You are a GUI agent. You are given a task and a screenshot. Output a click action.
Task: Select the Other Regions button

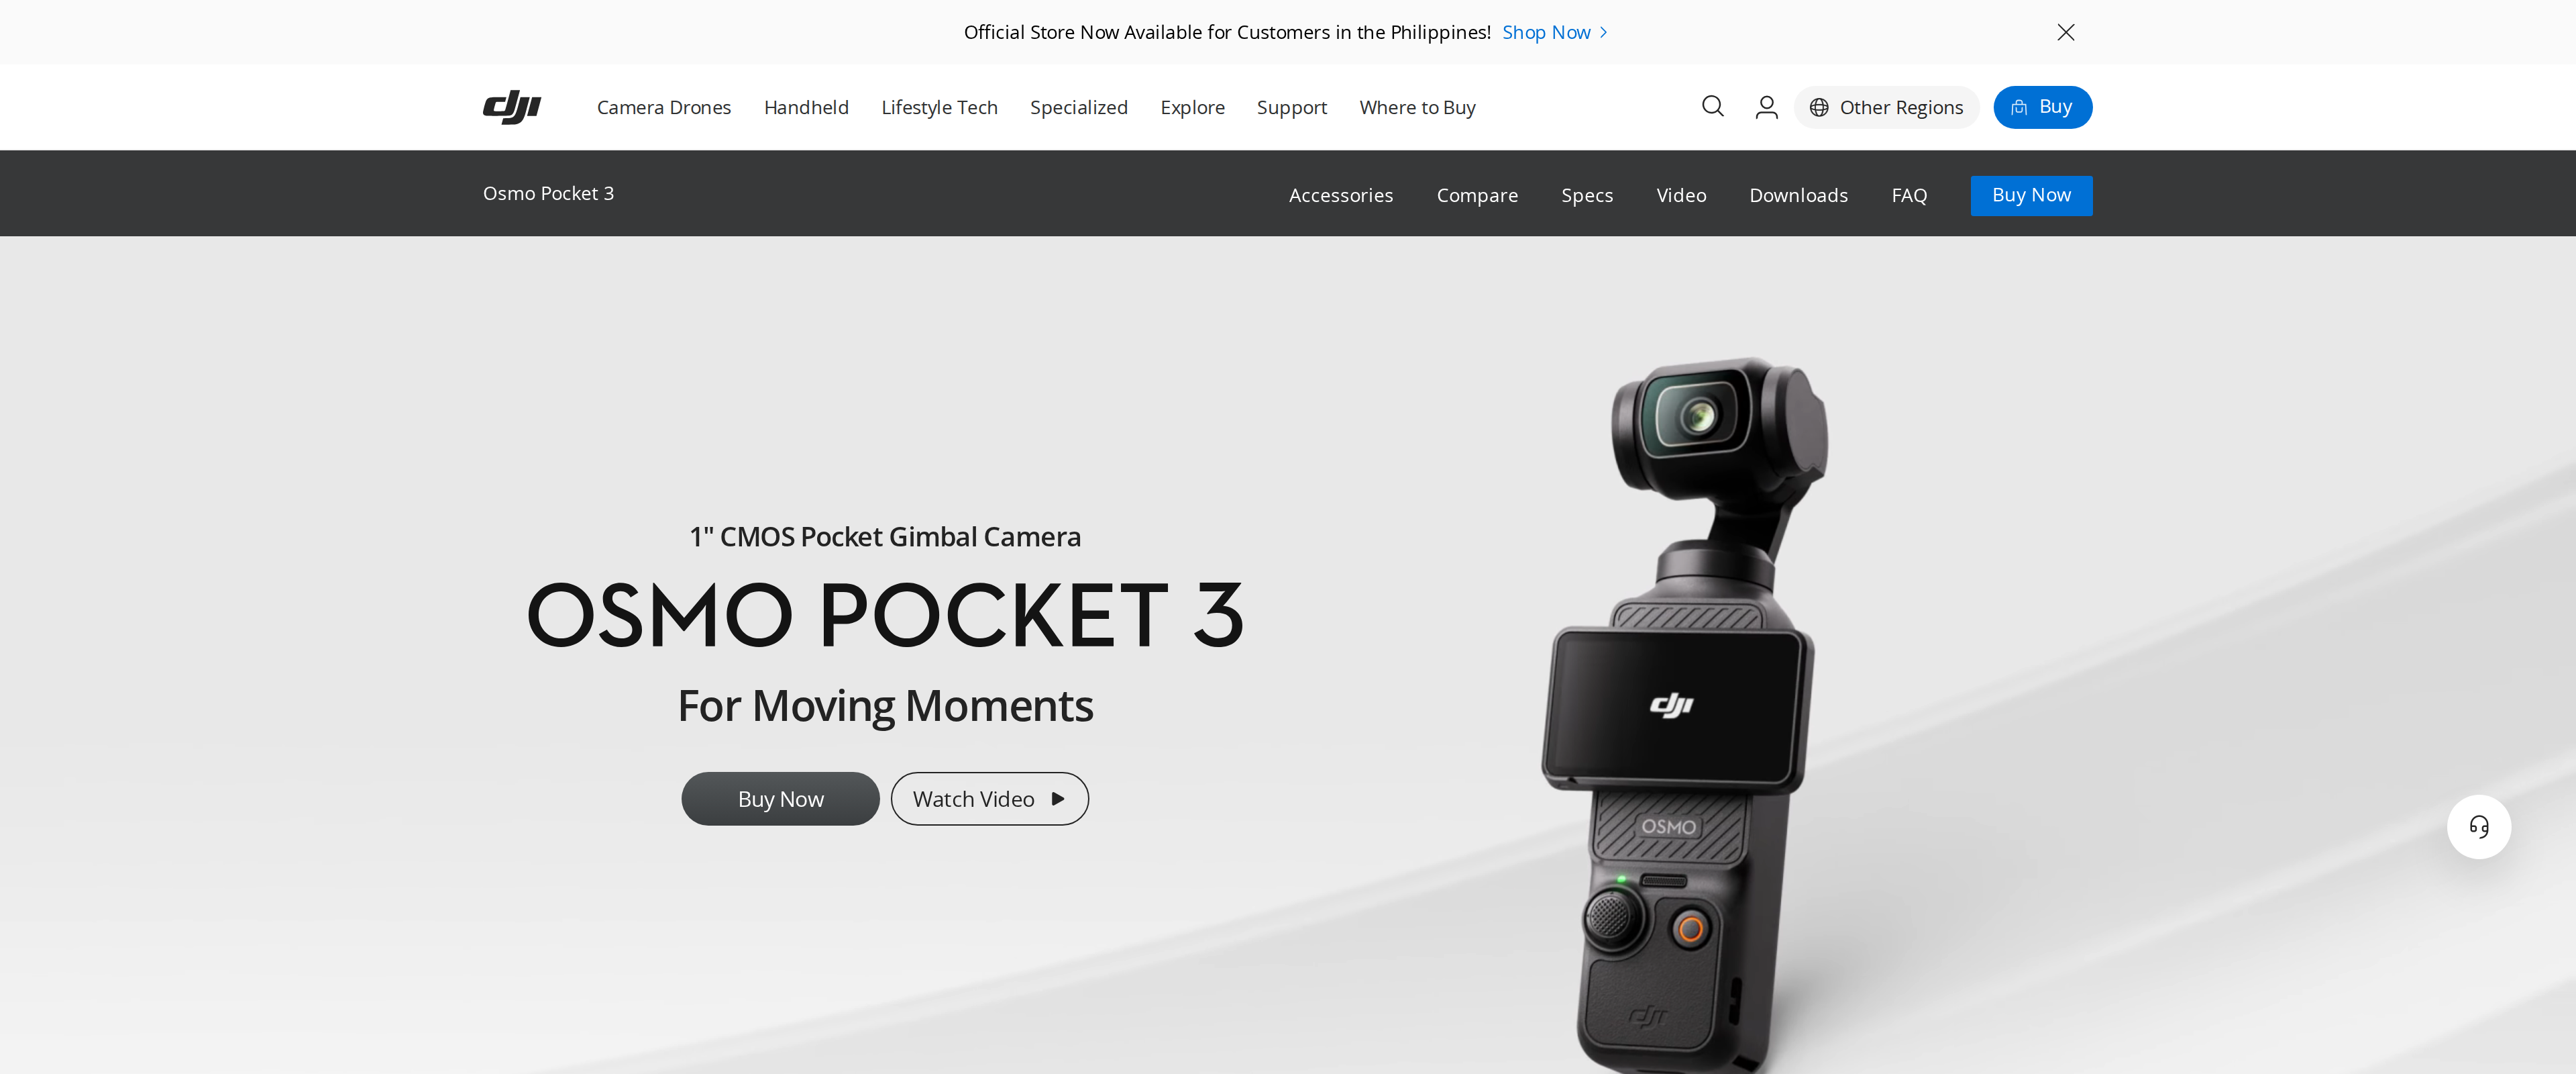[1886, 107]
